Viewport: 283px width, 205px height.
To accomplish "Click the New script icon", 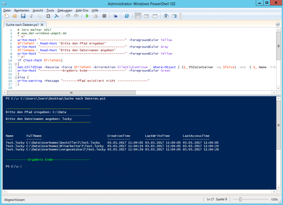I will [7, 16].
